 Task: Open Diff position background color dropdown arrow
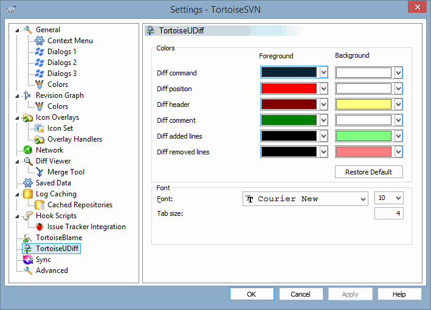tap(398, 89)
